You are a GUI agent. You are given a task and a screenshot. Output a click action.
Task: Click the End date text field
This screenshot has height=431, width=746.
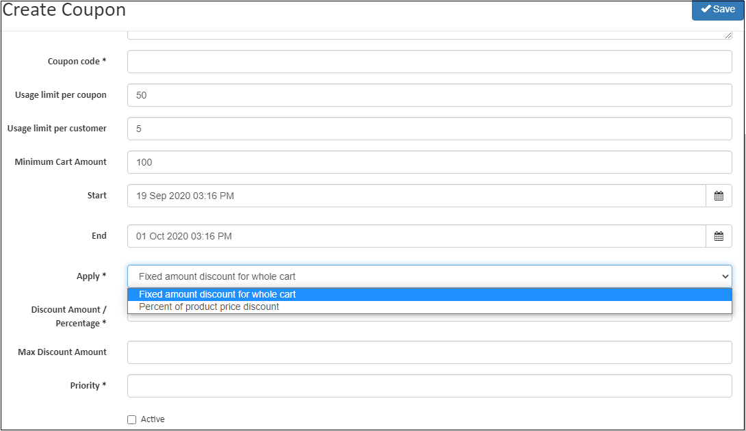tap(416, 236)
